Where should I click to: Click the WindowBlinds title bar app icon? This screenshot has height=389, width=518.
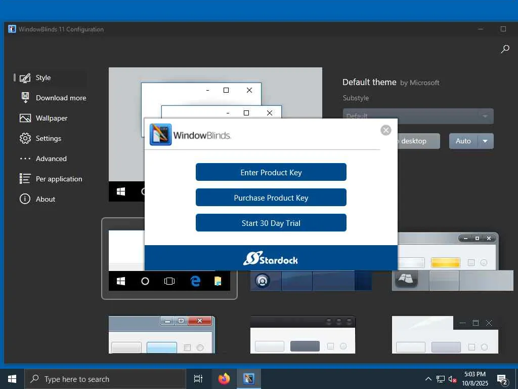click(x=12, y=29)
